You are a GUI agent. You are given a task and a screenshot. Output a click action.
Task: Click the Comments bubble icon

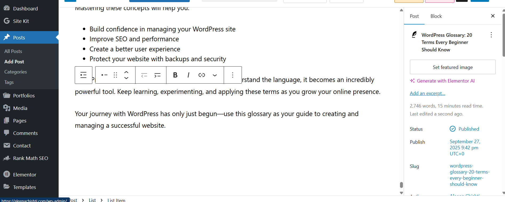coord(7,133)
